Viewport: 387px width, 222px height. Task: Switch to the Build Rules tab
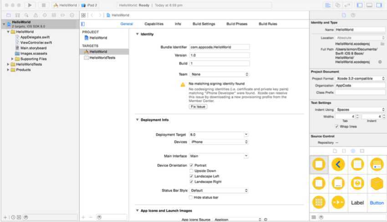tap(268, 24)
